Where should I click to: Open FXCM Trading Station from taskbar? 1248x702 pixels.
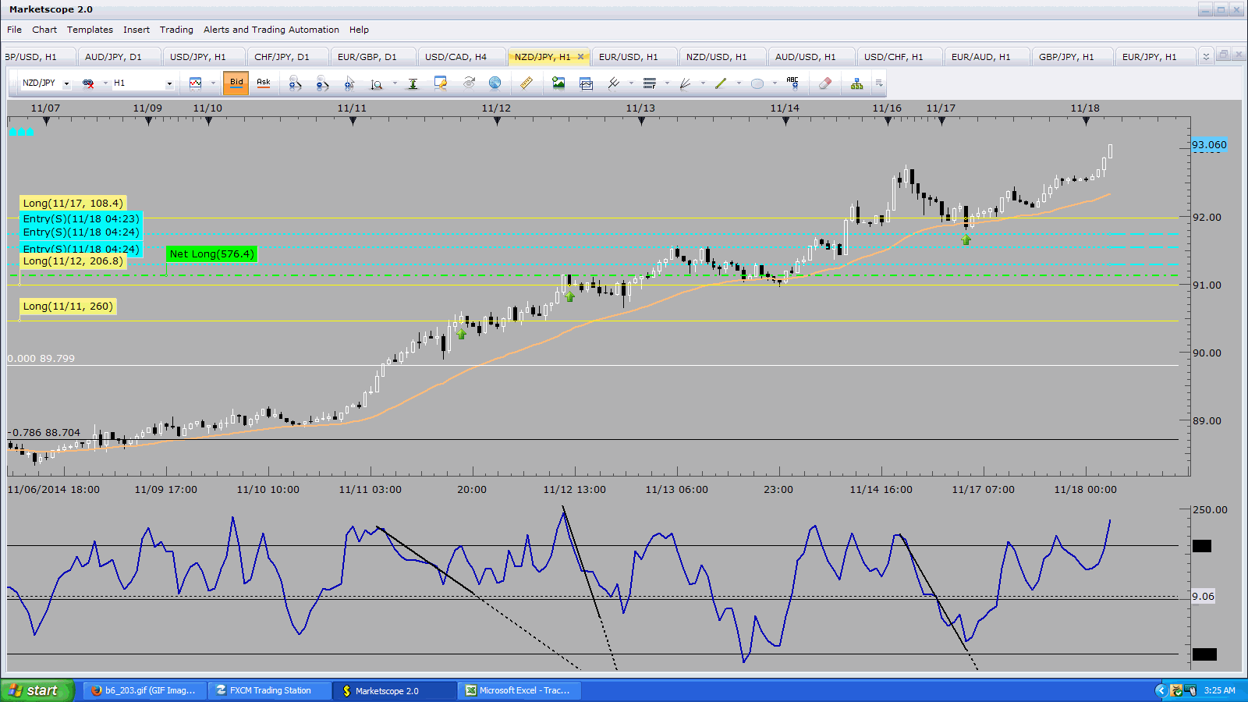point(270,690)
